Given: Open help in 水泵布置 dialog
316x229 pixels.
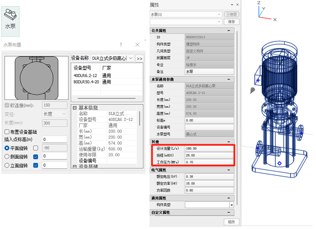Looking at the screenshot, I should pos(121,45).
